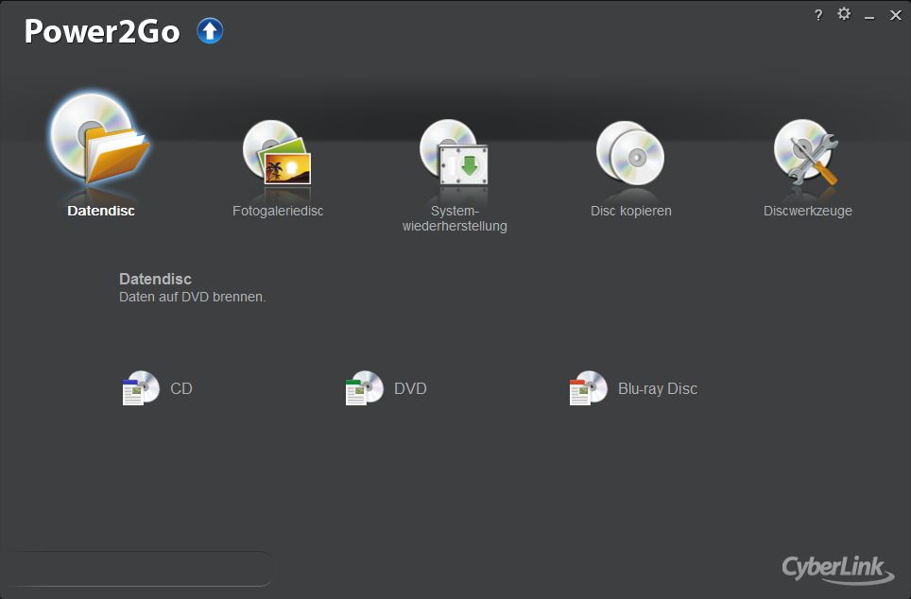Switch to the Discwerkzeuge category label
Screen dimensions: 911x599
click(808, 211)
